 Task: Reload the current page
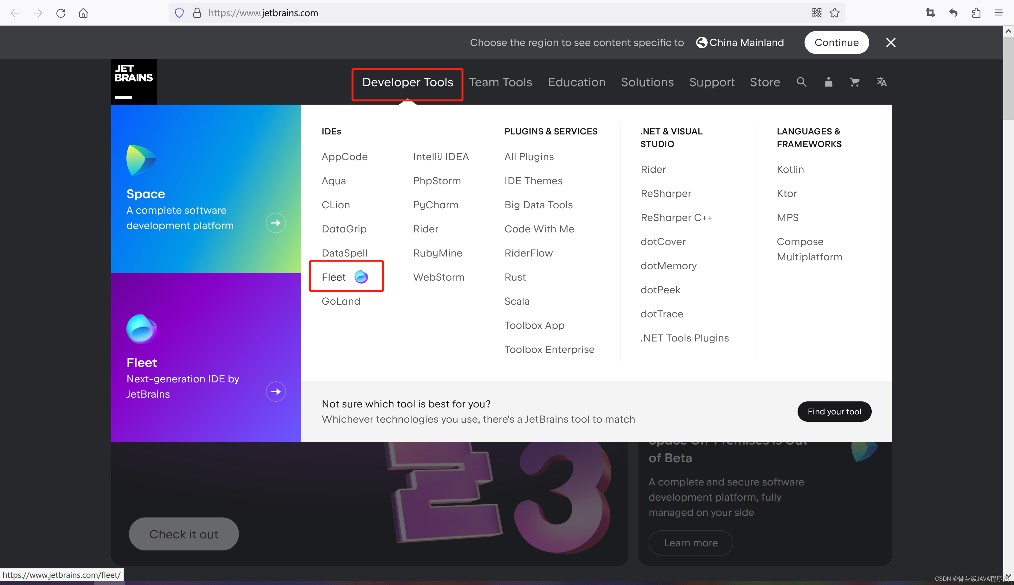coord(61,12)
